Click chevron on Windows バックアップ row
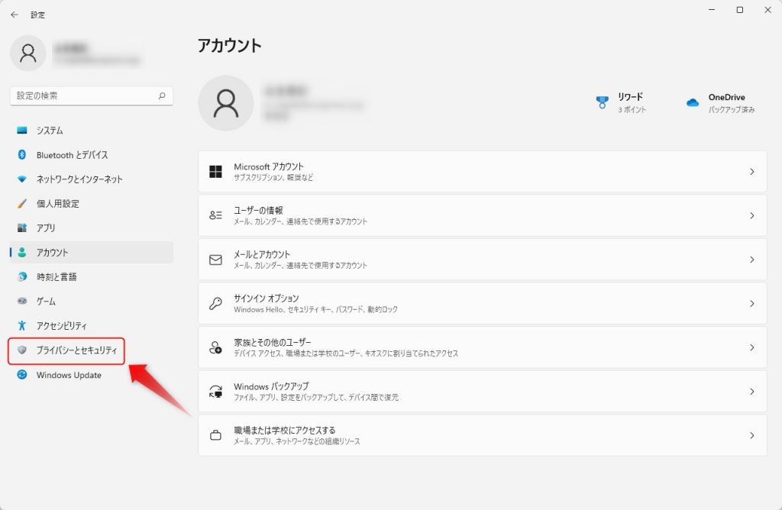 [x=751, y=392]
